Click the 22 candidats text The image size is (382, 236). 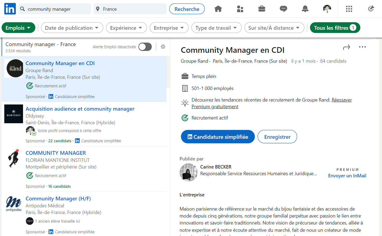click(x=60, y=141)
